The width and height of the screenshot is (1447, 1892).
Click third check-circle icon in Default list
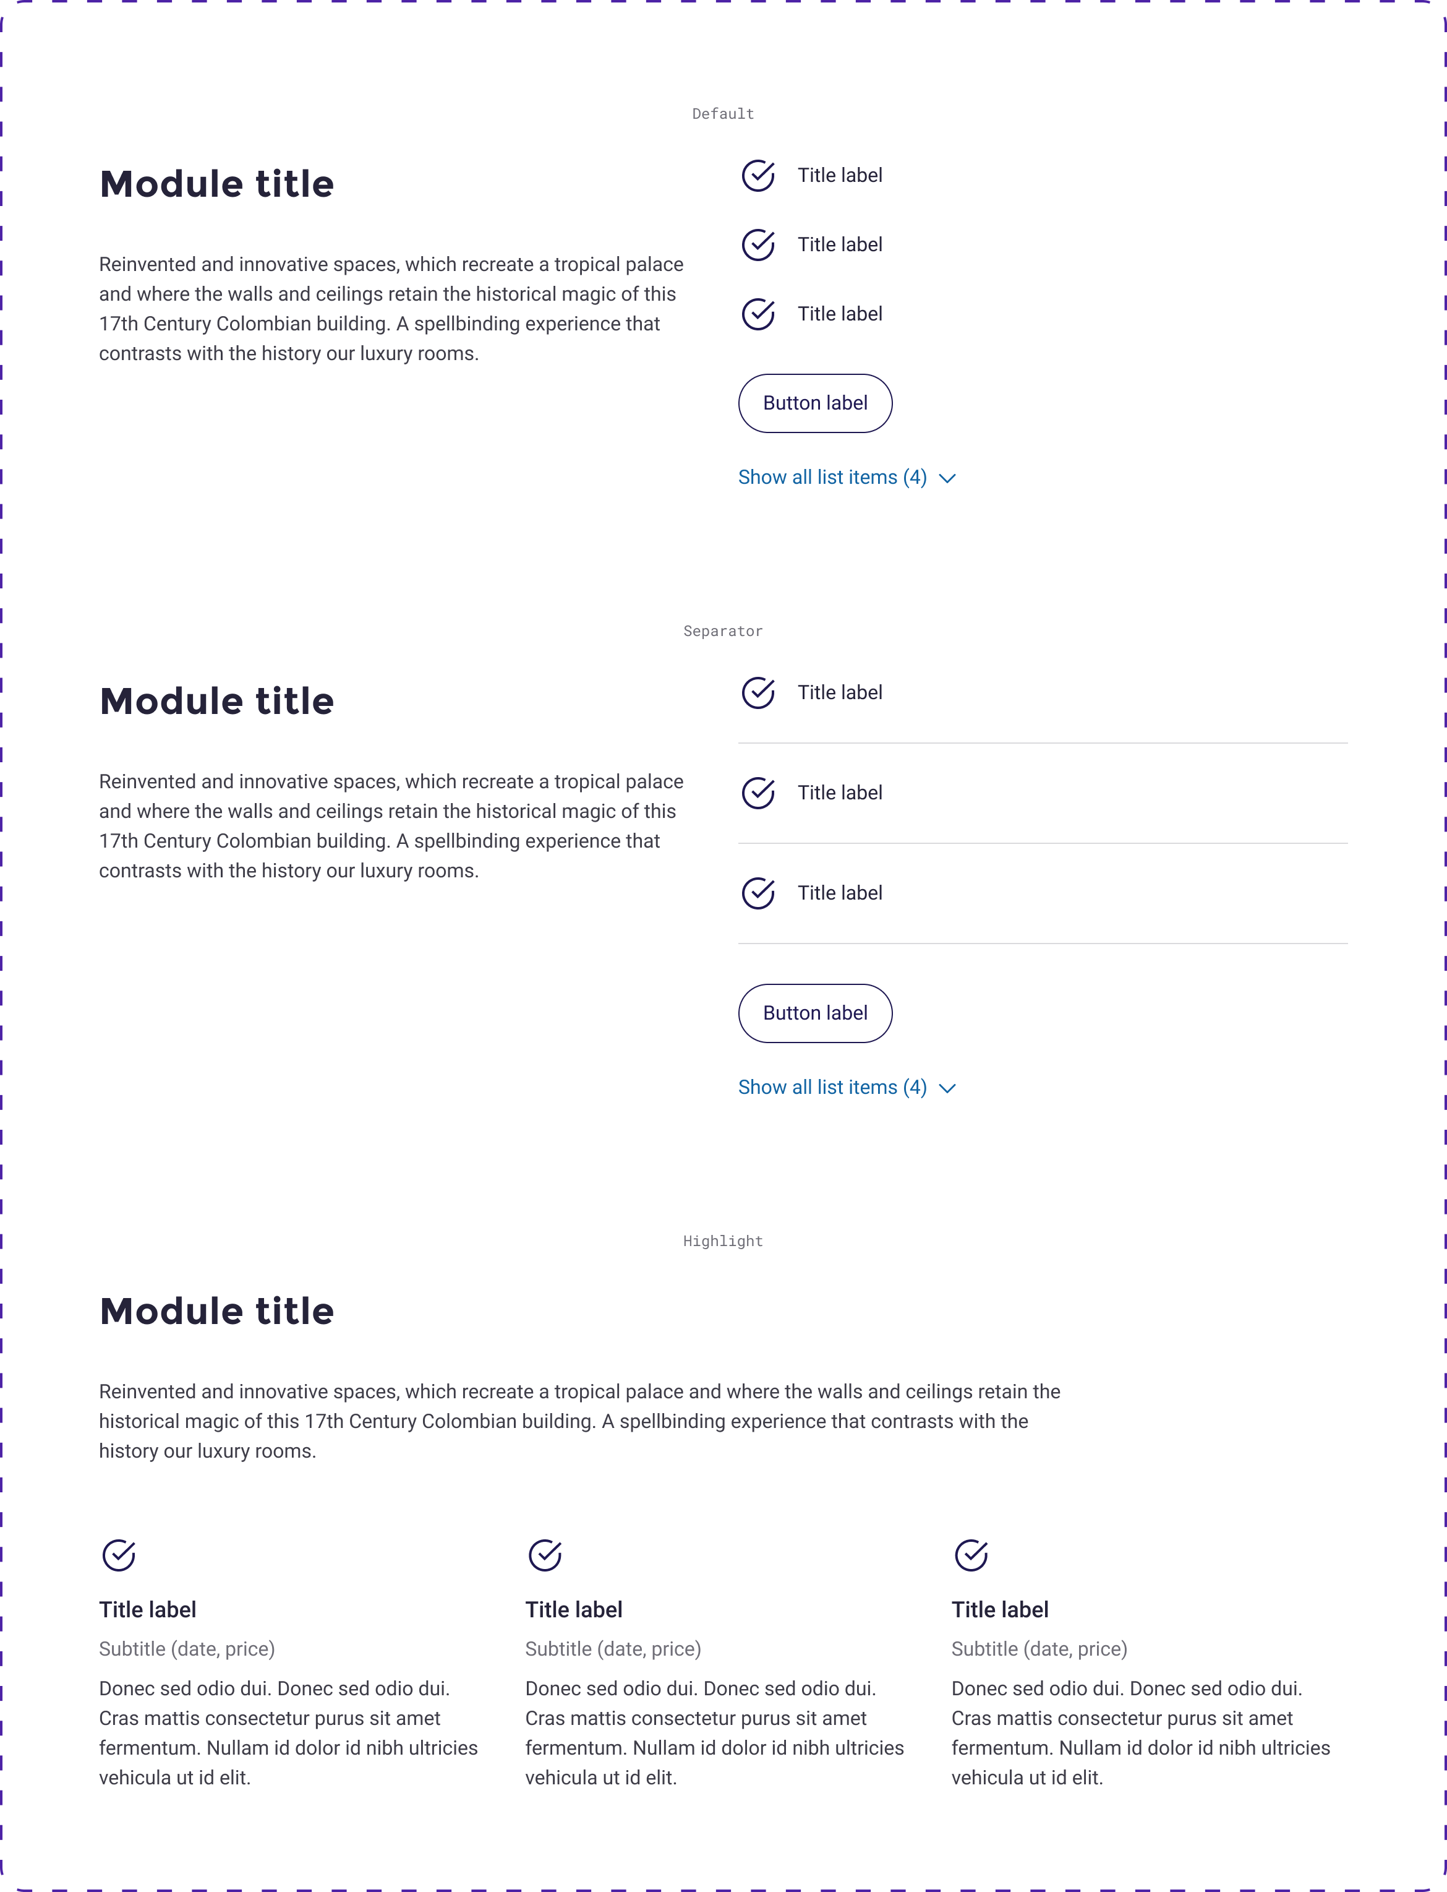tap(758, 314)
